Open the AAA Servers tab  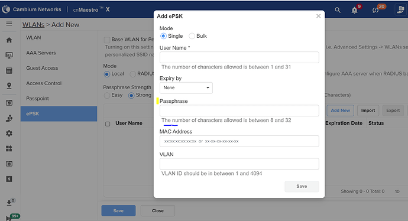[x=59, y=53]
